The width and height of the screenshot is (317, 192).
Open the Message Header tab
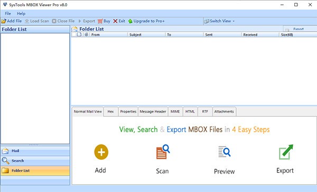[x=153, y=112]
